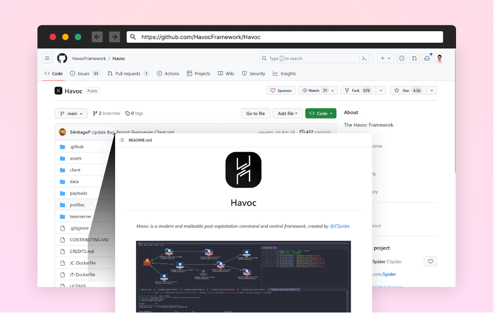Open the notifications inbox icon
Image resolution: width=494 pixels, height=313 pixels.
coord(427,58)
